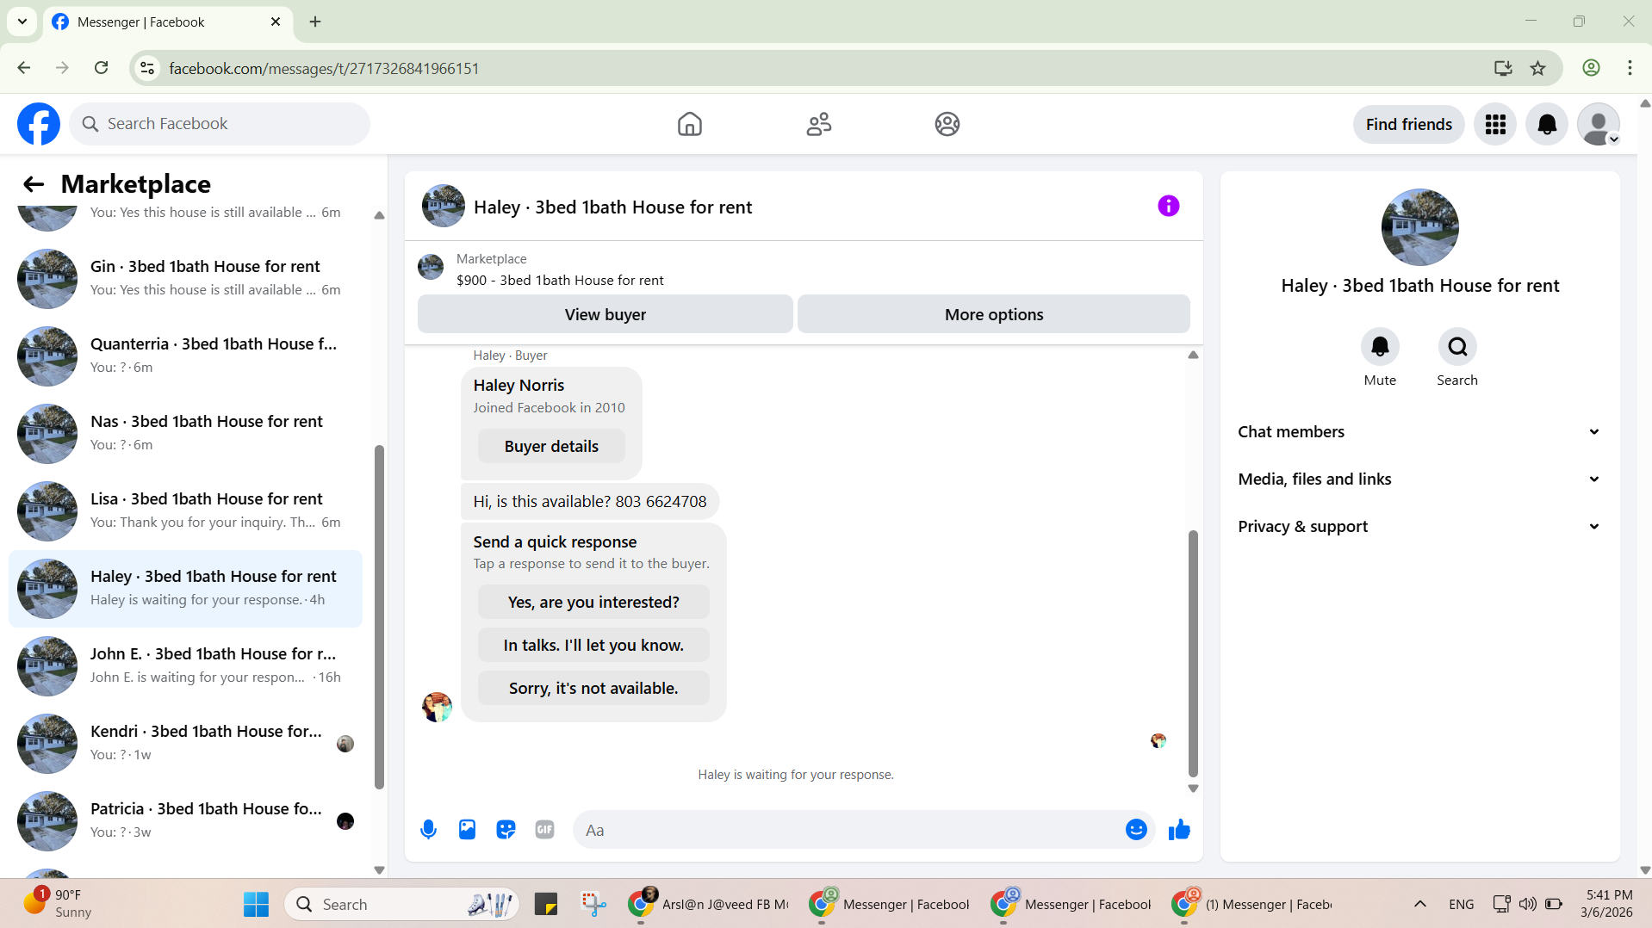Switch to '(1) Messenger' taskbar window

(x=1253, y=905)
